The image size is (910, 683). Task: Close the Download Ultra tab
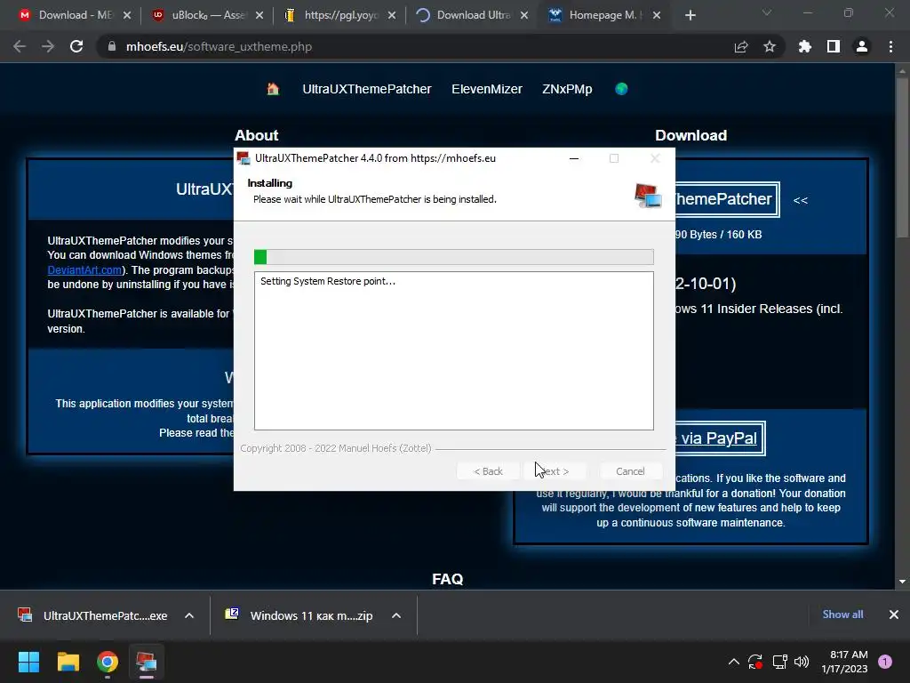tap(524, 16)
